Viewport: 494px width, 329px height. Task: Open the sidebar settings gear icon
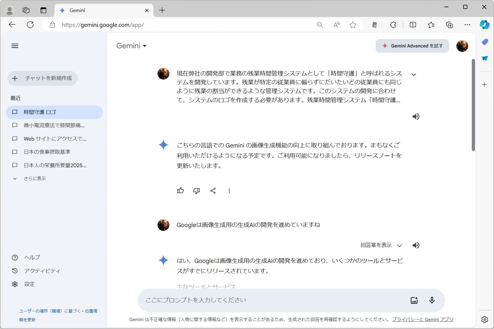click(x=485, y=319)
